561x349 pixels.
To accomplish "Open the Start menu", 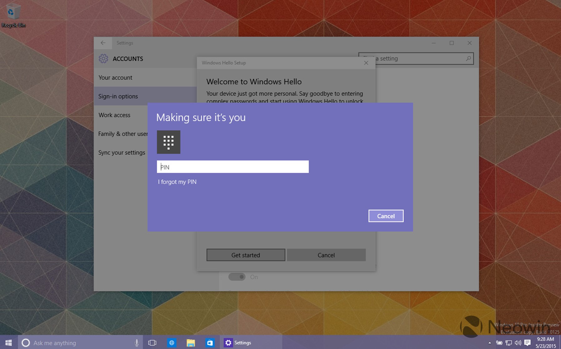I will coord(8,342).
